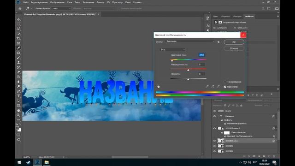Click the foreground color swatch in toolbar
295x166 pixels.
tap(18, 128)
